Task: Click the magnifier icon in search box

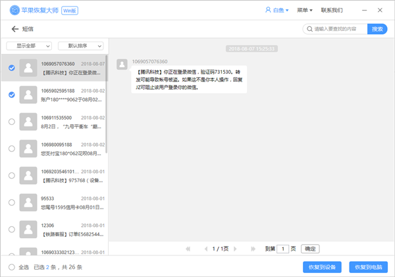Action: [308, 29]
